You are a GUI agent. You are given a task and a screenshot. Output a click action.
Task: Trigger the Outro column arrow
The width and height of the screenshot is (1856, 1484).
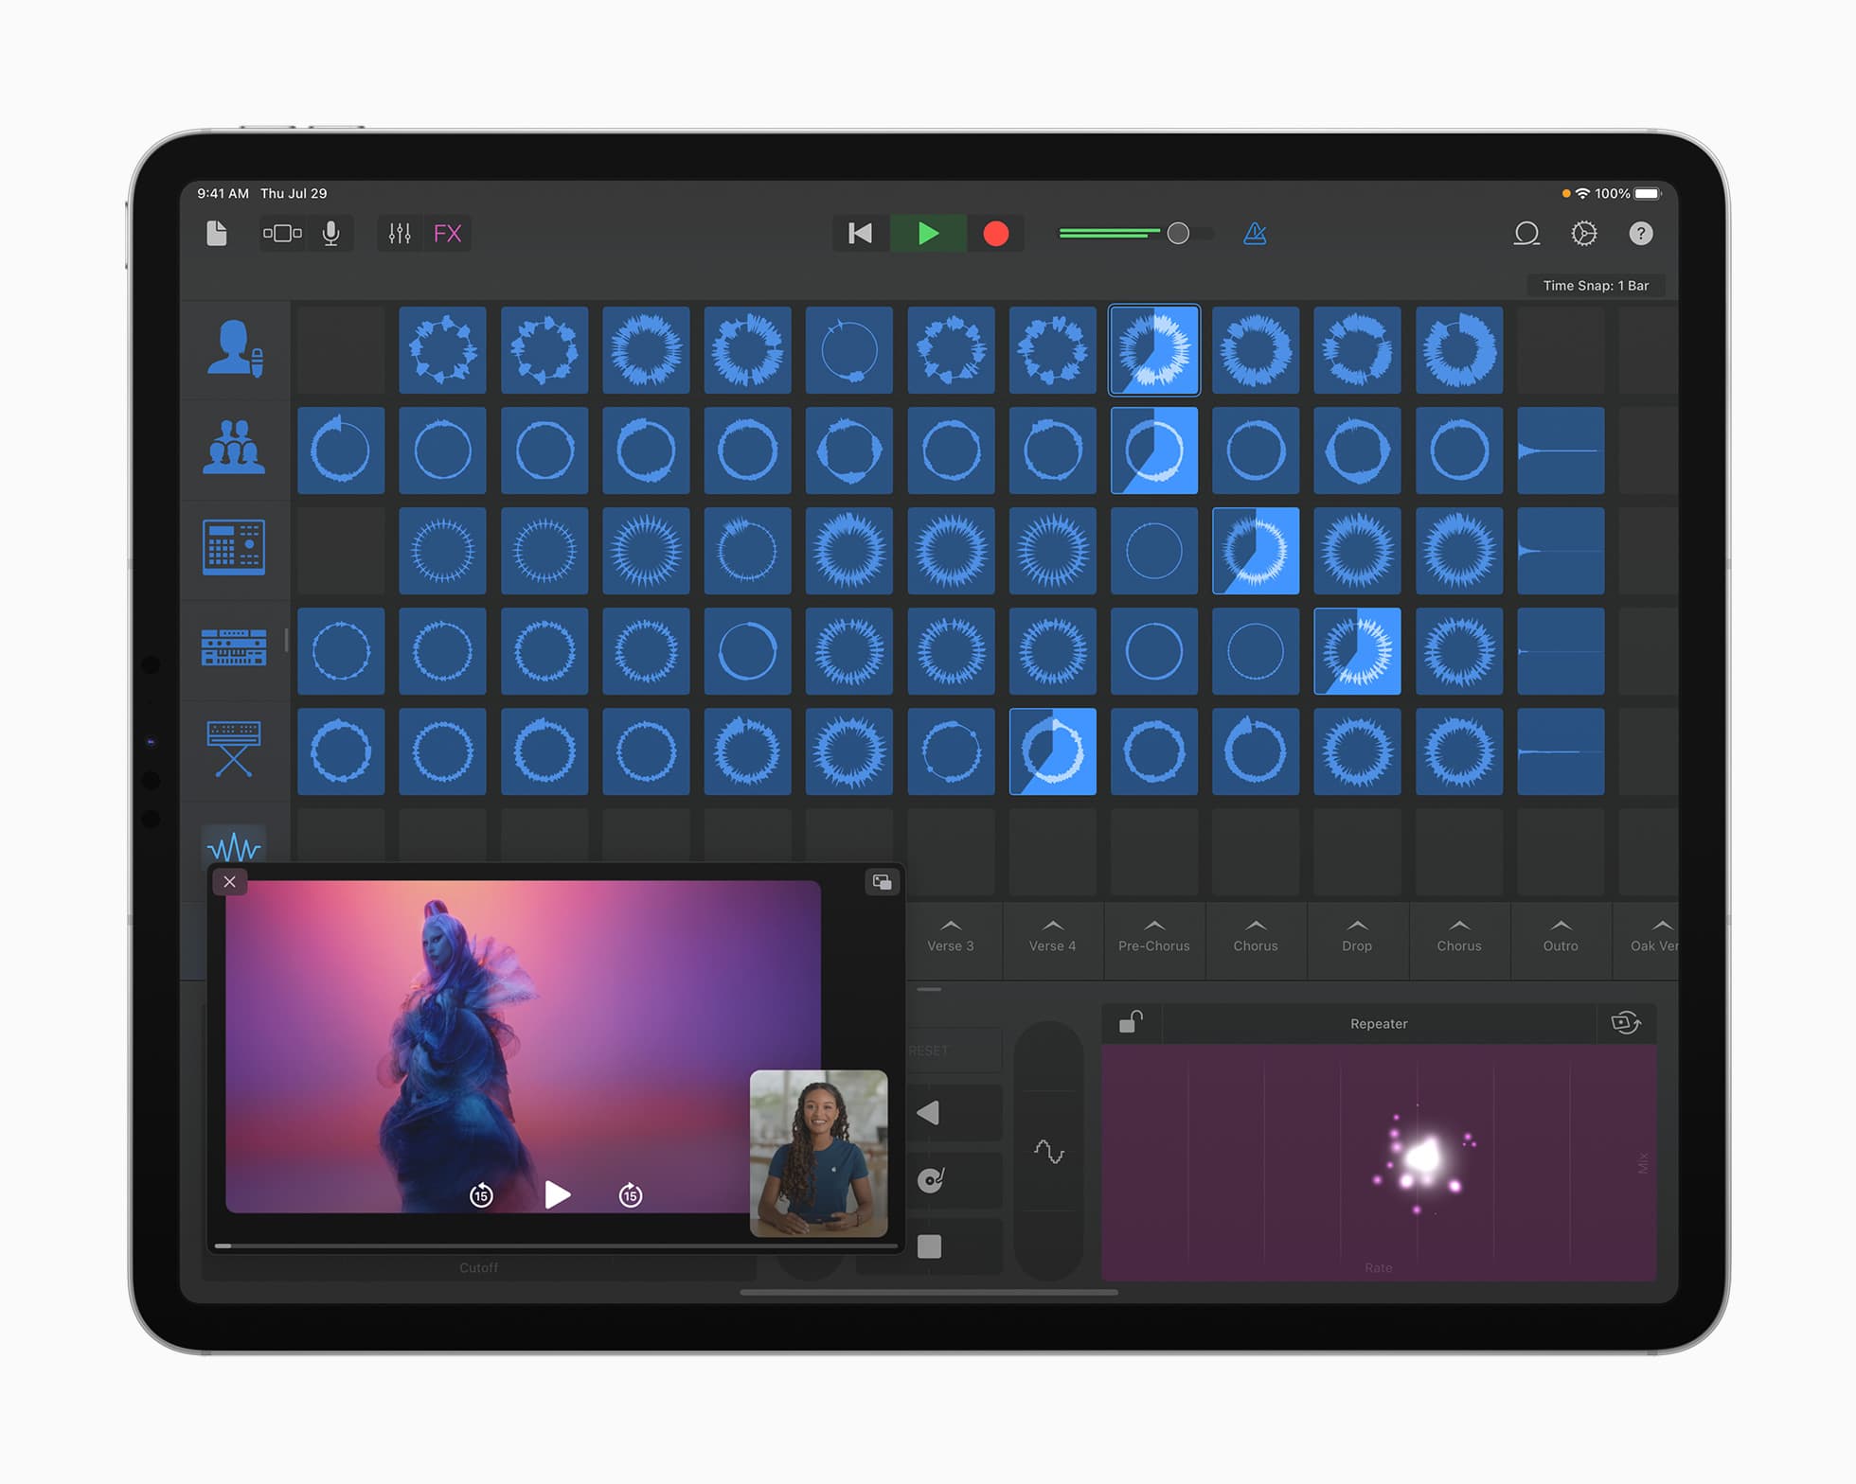tap(1560, 926)
